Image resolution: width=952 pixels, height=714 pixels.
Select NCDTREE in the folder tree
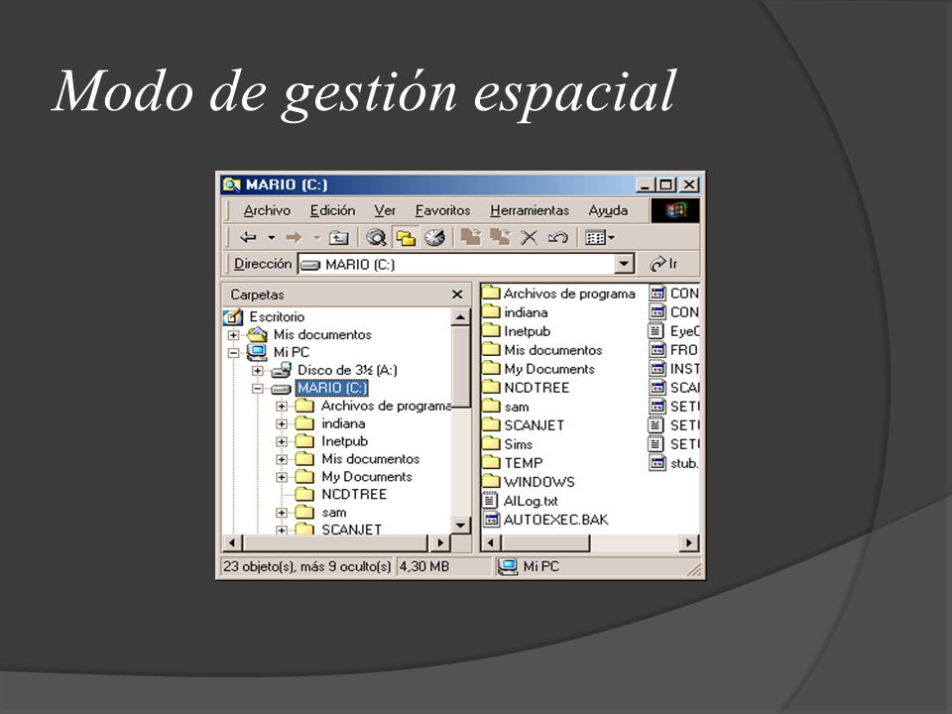point(354,494)
